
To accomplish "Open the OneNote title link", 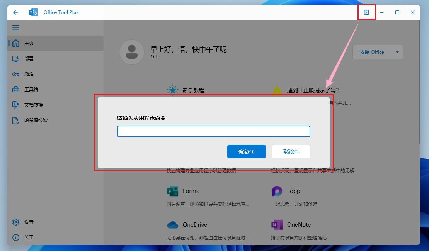I will pyautogui.click(x=299, y=225).
